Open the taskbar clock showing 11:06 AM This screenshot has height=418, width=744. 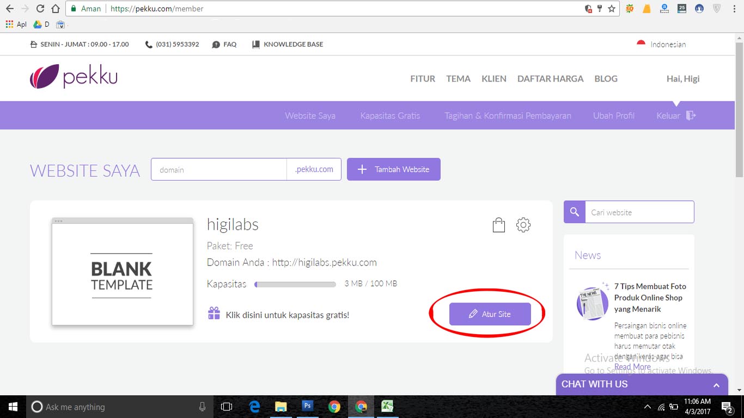(x=697, y=407)
